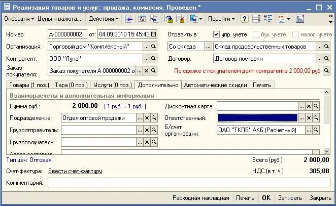The image size is (336, 206).
Task: Open debt details magnifier beside red debt message
Action: (x=326, y=71)
